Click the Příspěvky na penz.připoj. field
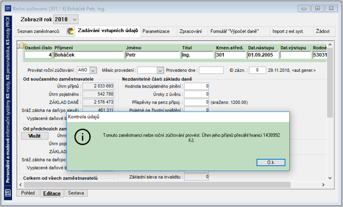The height and width of the screenshot is (207, 343). 196,102
